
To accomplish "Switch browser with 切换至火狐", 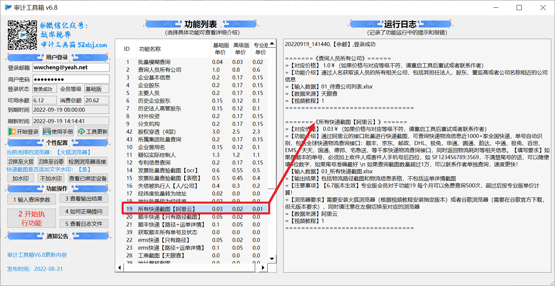I will tap(21, 162).
